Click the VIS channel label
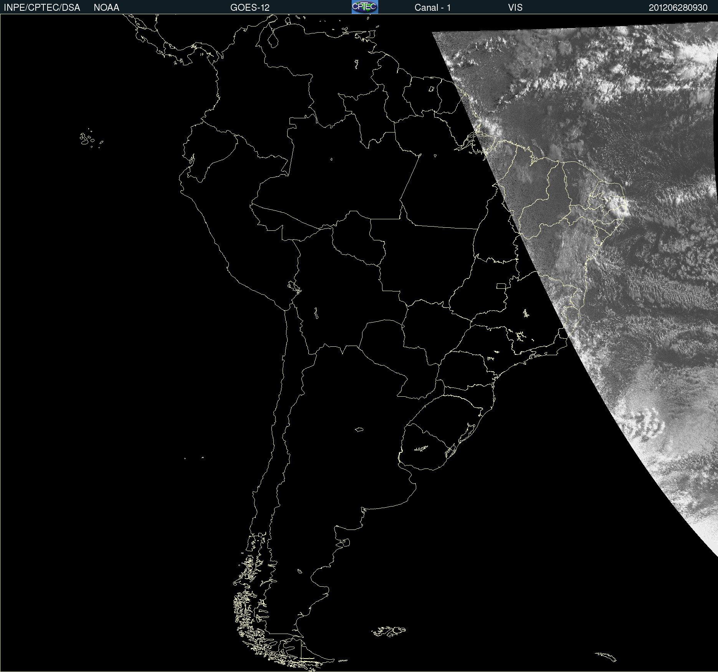This screenshot has height=672, width=718. pyautogui.click(x=515, y=8)
